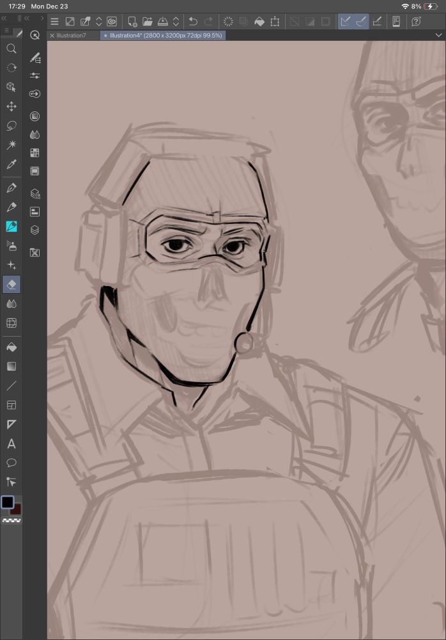446x640 pixels.
Task: Open the Brush Size palette icon
Action: (35, 94)
